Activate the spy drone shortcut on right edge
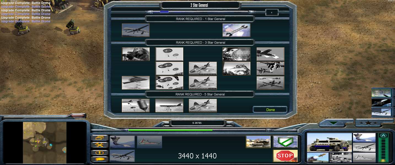This screenshot has width=395, height=165. [381, 112]
